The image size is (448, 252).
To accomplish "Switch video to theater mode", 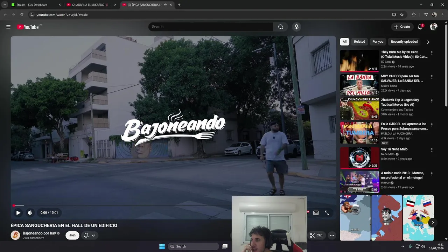I will click(316, 212).
